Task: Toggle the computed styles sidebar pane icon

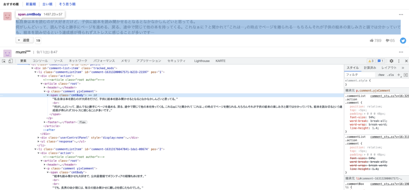Action: click(x=405, y=75)
